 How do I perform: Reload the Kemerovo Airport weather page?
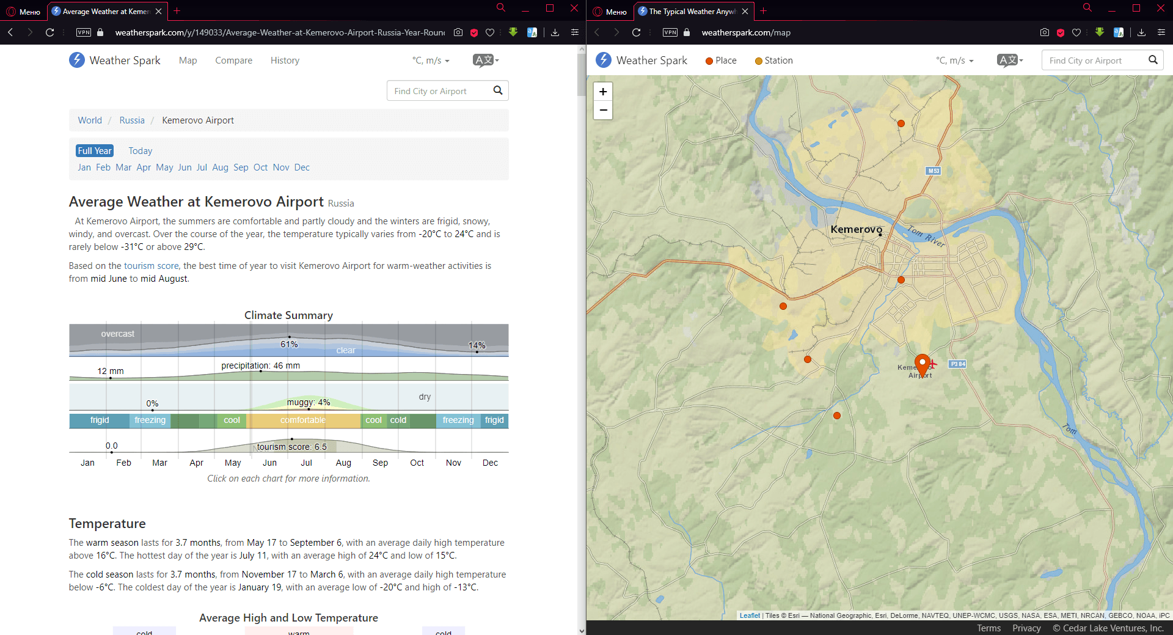50,32
